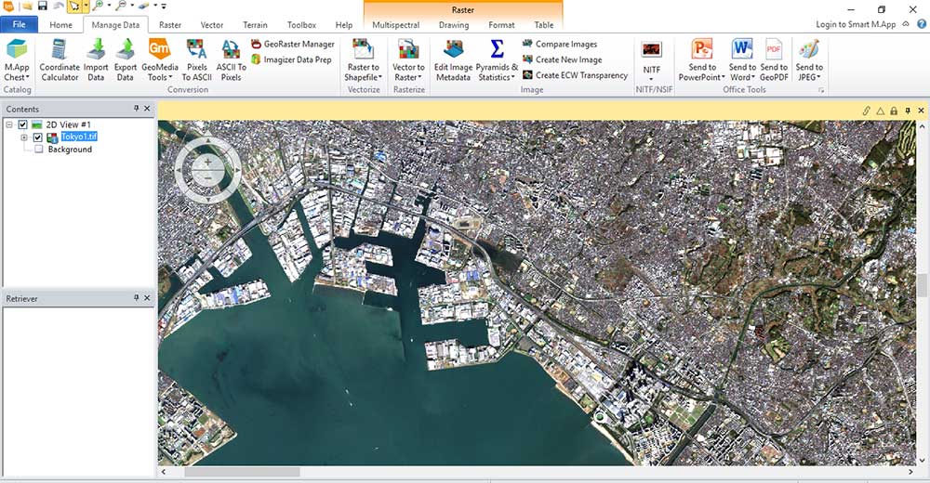Click the open folder icon in quick access toolbar
Viewport: 930px width, 483px height.
tap(27, 7)
